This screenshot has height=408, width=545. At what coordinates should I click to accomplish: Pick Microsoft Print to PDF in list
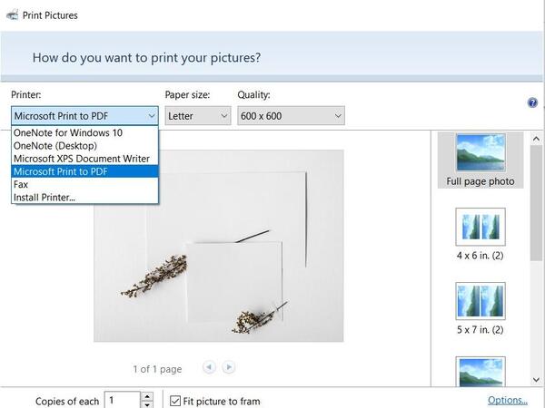pos(84,171)
